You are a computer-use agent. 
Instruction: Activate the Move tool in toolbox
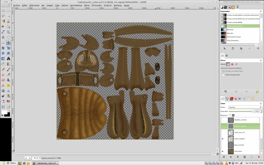point(8,42)
